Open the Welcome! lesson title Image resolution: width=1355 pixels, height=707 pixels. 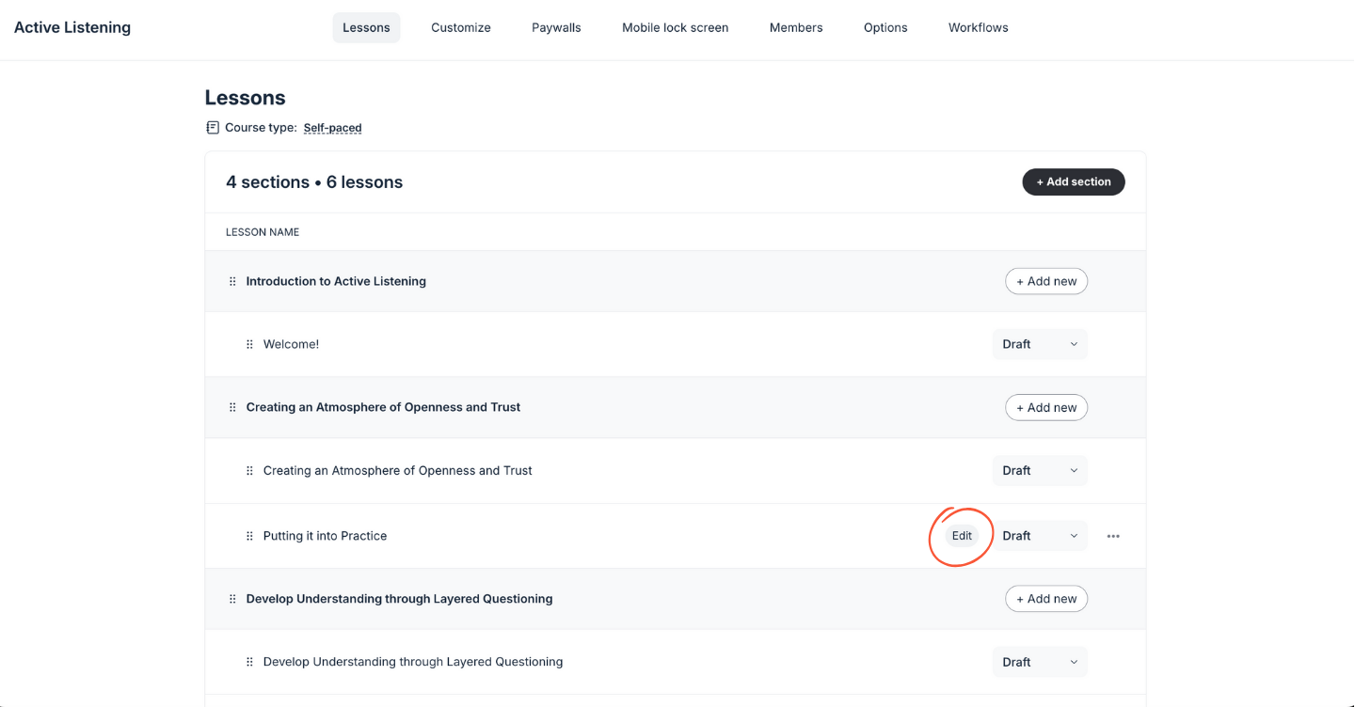(x=291, y=344)
